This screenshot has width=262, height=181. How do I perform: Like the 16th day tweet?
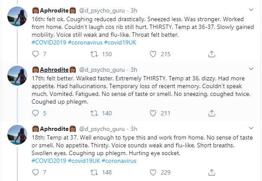152,54
